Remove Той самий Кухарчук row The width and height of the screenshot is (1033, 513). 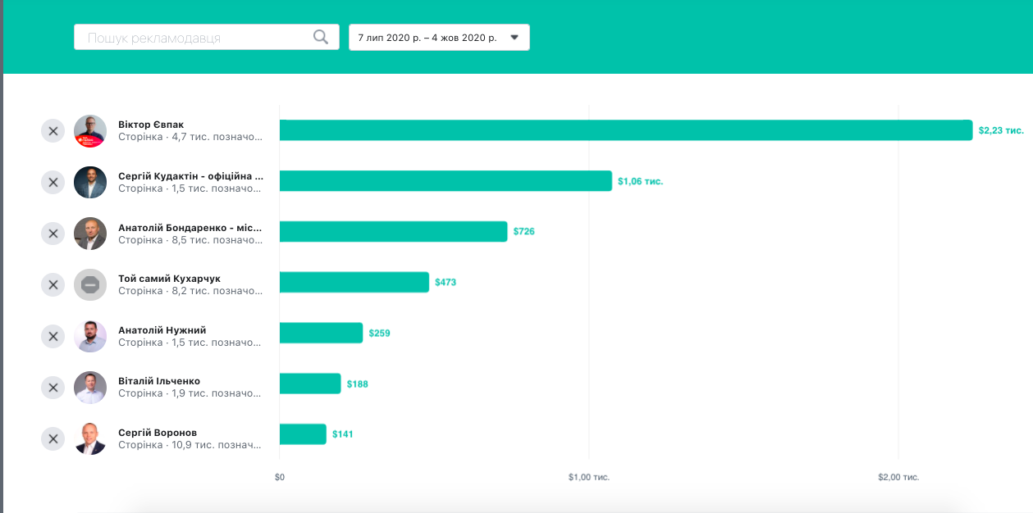53,284
